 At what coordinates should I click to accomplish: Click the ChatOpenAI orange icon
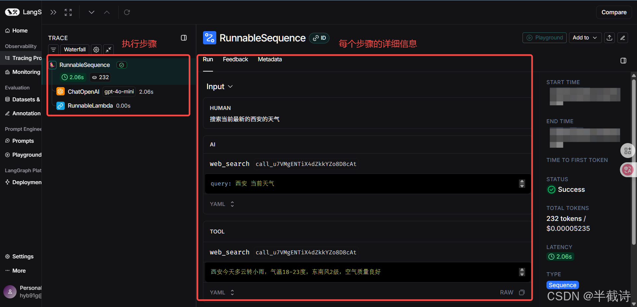click(x=60, y=91)
